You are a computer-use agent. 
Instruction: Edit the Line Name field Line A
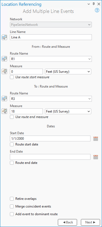(51, 37)
